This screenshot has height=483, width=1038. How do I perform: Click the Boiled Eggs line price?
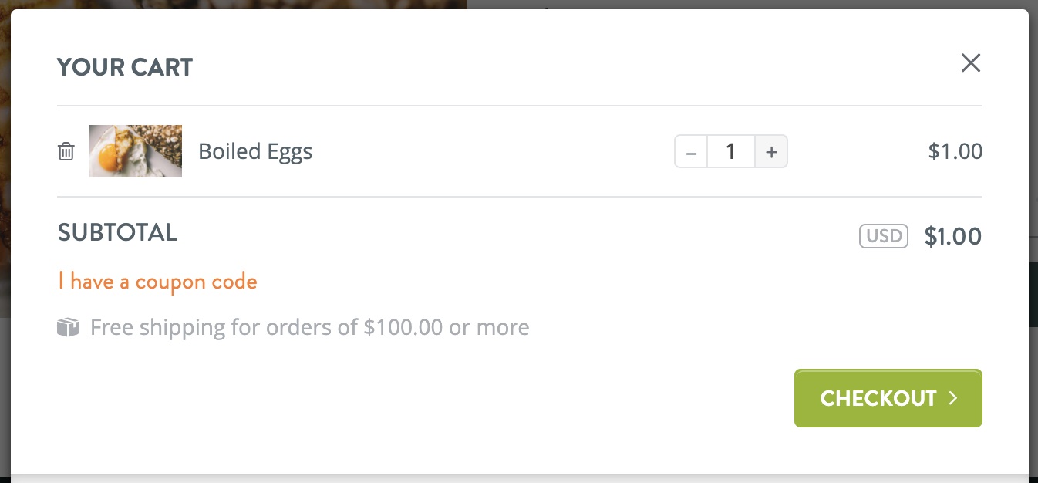pos(955,151)
